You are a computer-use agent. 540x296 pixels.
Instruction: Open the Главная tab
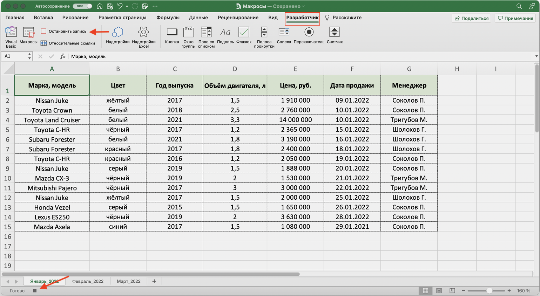pyautogui.click(x=15, y=18)
